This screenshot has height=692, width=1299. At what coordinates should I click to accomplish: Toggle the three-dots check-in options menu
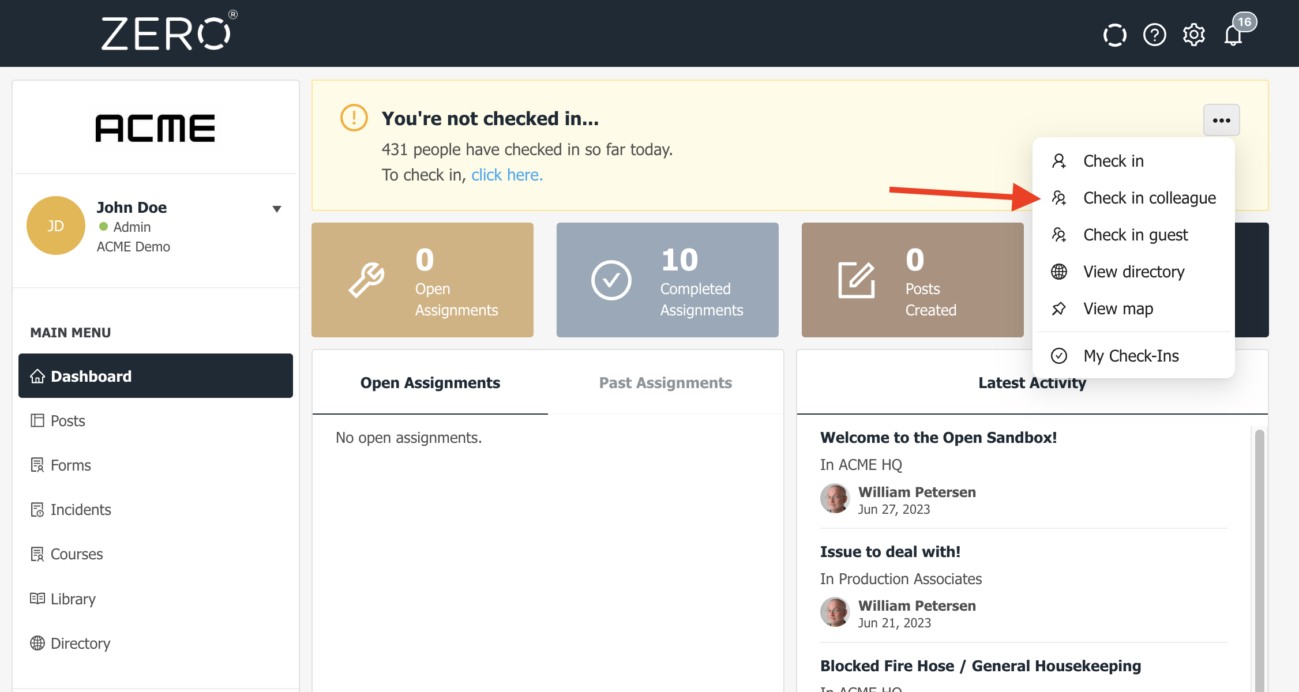[x=1221, y=120]
